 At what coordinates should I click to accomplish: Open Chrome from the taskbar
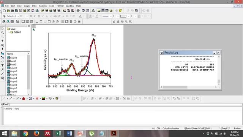coord(25,134)
